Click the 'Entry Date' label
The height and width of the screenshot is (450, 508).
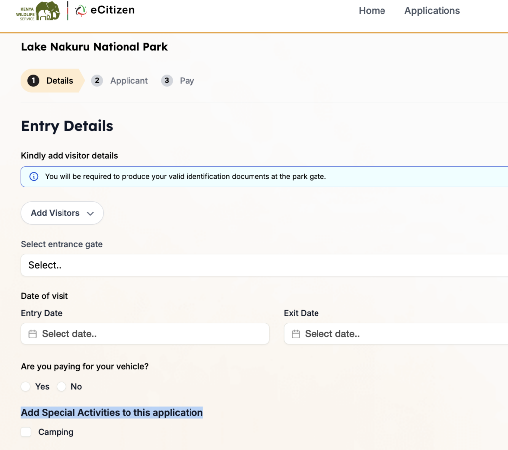coord(42,313)
